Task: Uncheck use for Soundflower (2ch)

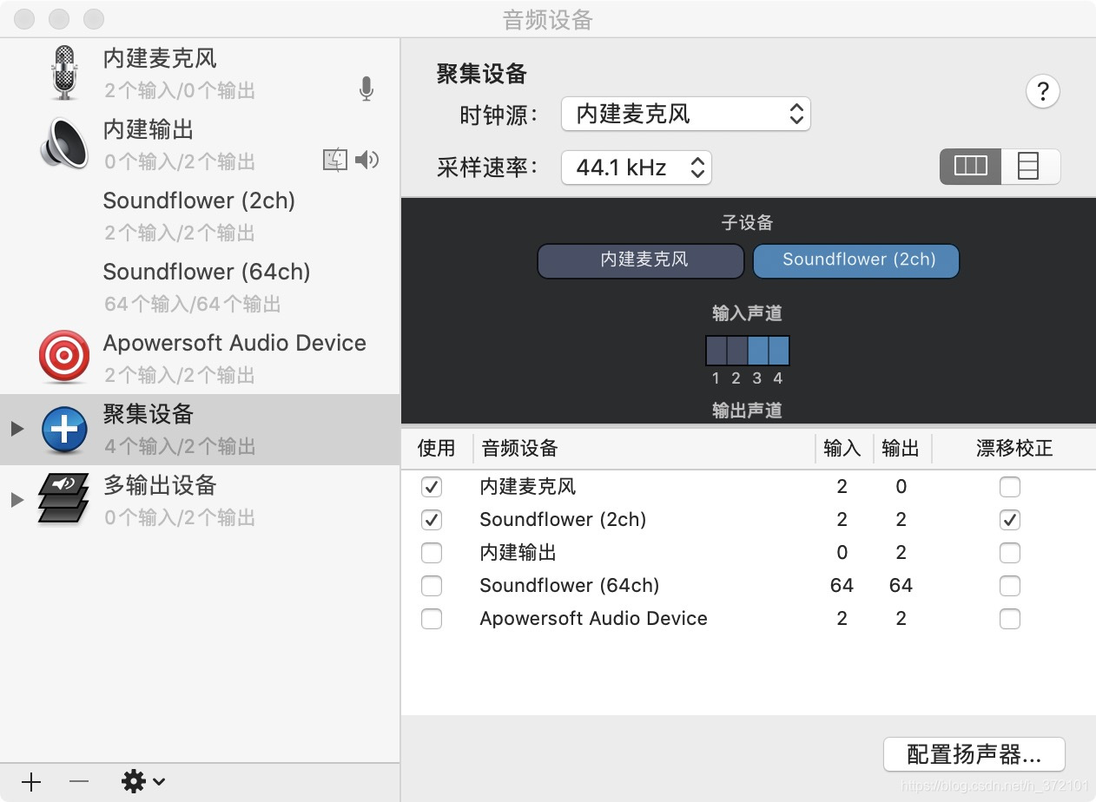Action: point(432,520)
